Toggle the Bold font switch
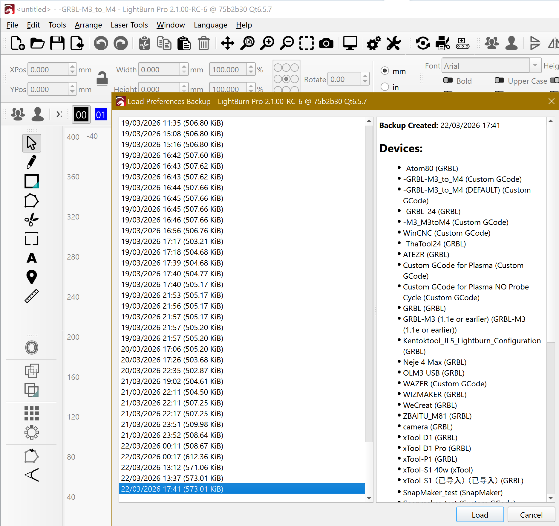The height and width of the screenshot is (526, 559). tap(448, 80)
